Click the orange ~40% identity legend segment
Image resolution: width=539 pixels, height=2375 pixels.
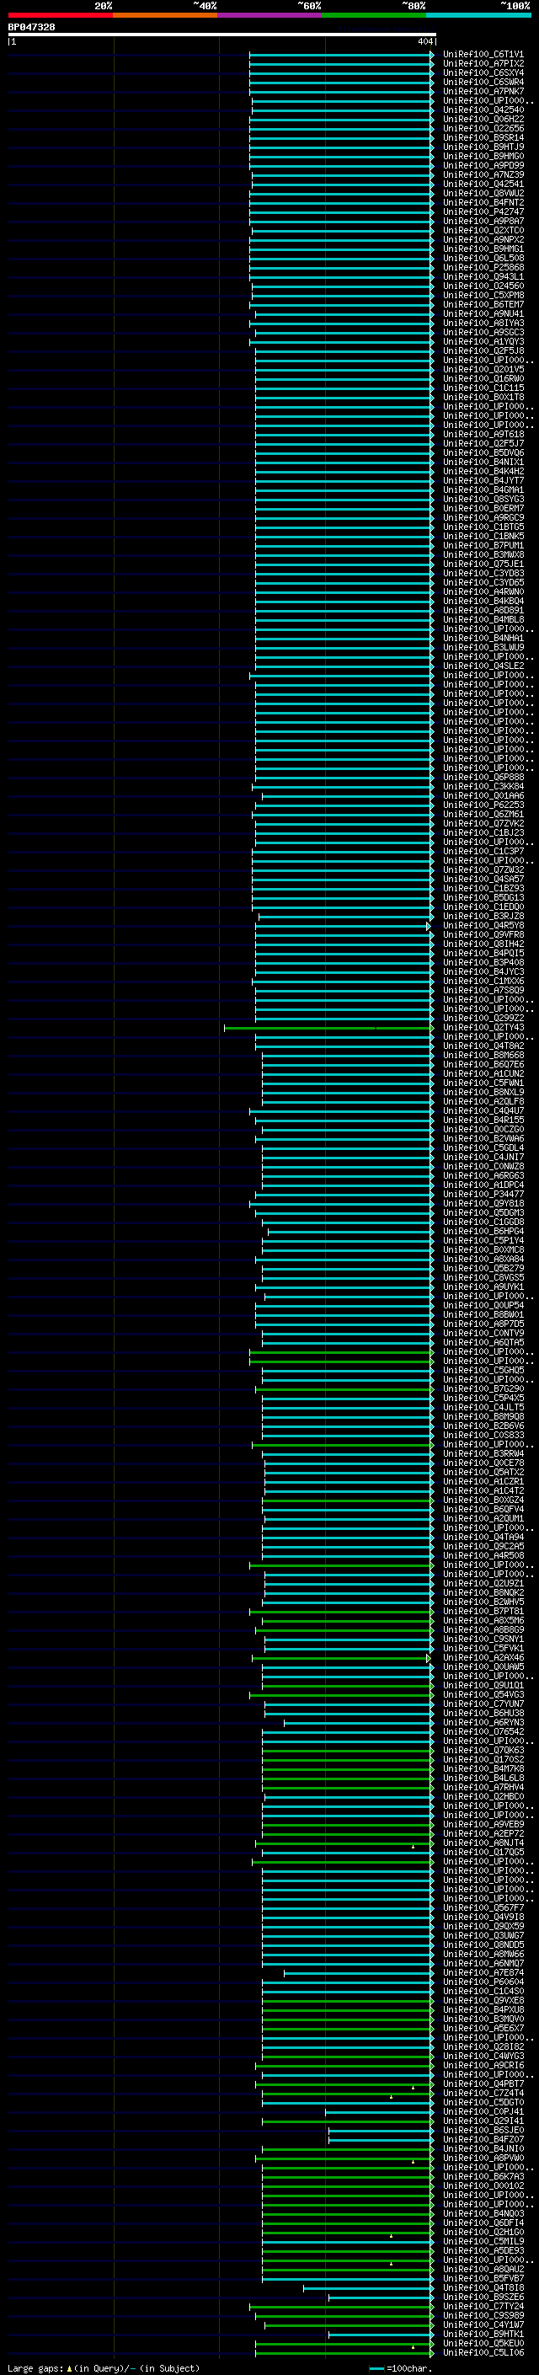[x=165, y=15]
